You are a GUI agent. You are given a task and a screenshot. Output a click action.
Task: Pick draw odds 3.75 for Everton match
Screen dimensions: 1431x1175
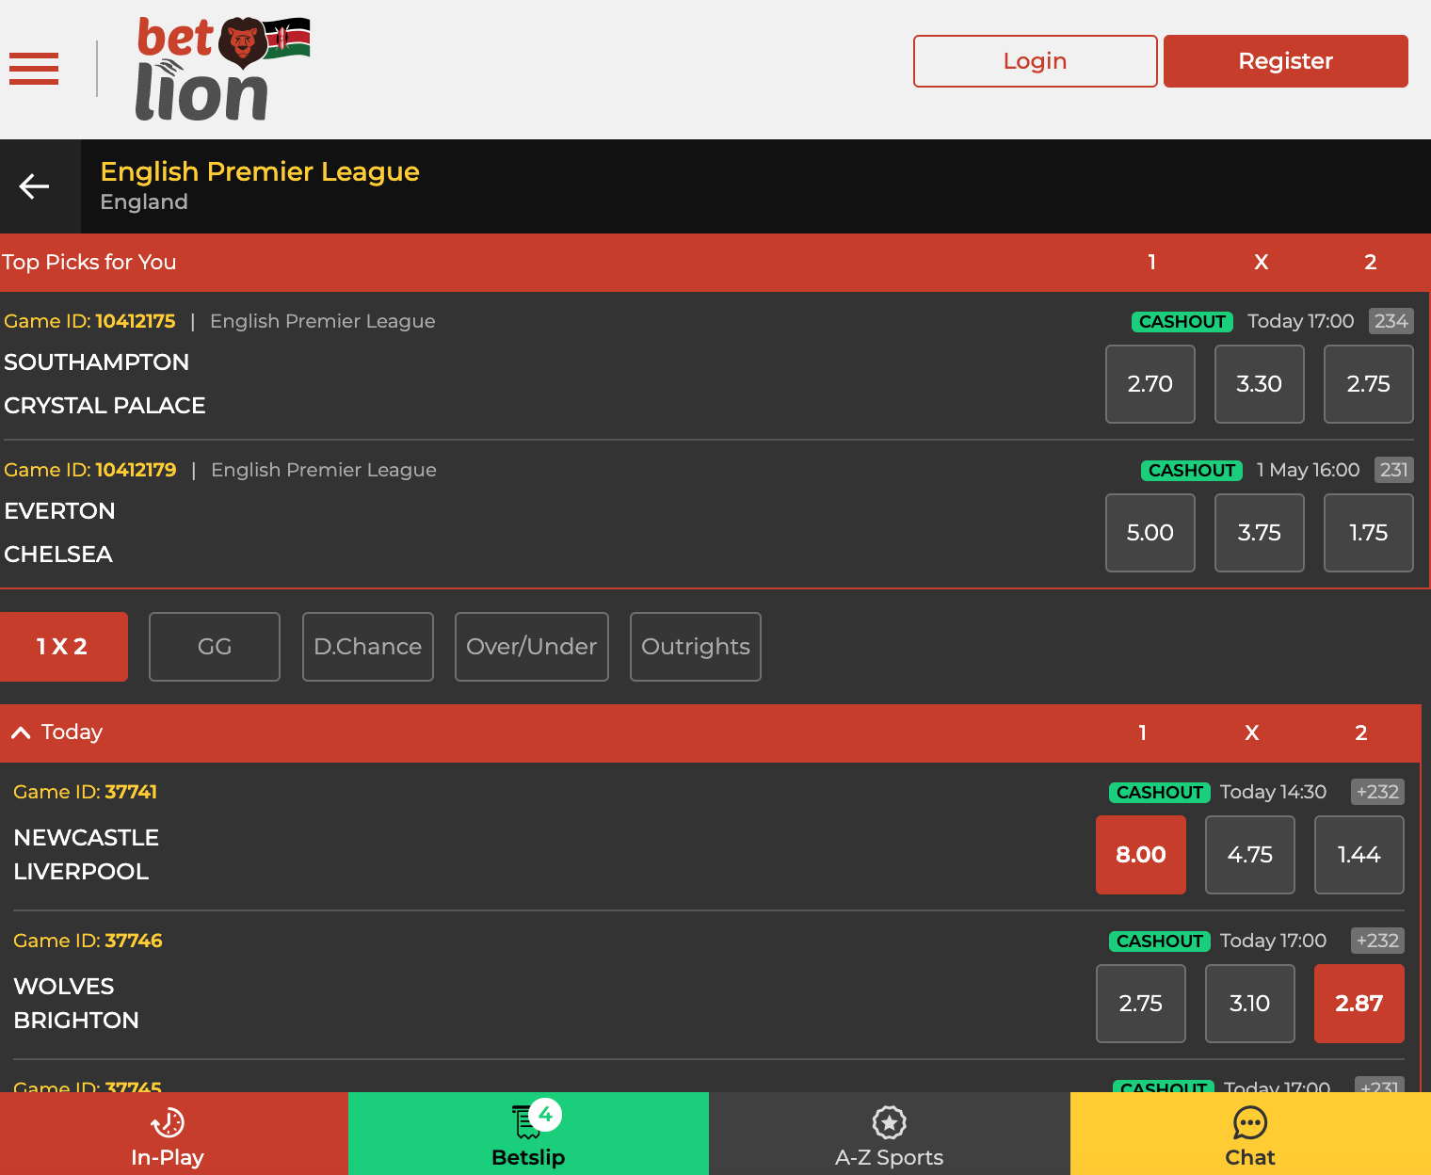tap(1260, 533)
